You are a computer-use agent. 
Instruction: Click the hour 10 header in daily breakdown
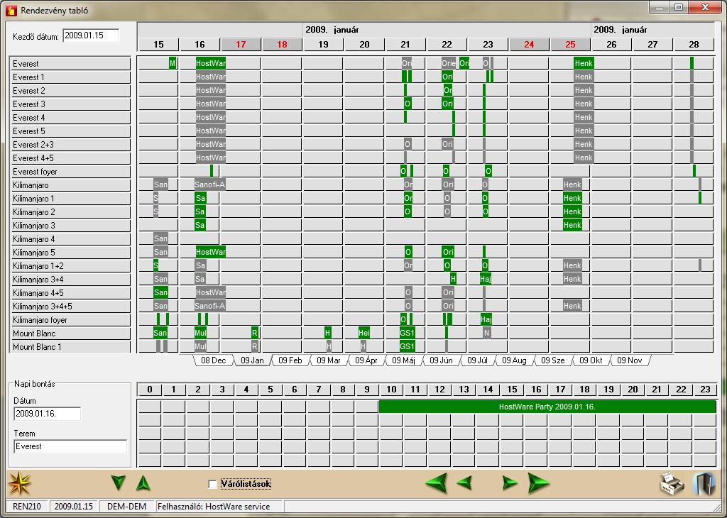[391, 390]
